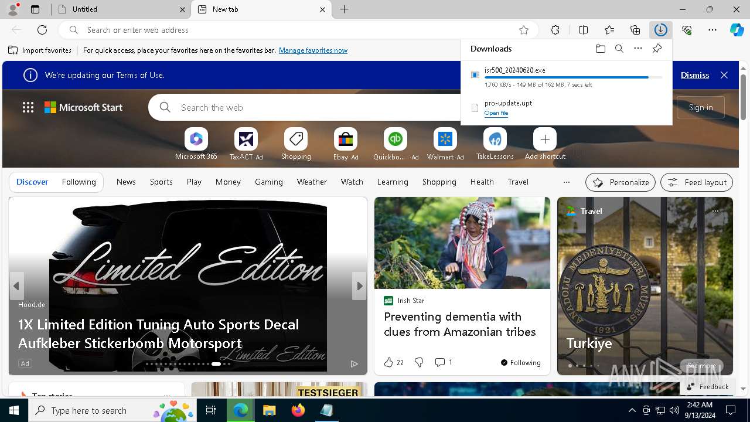The height and width of the screenshot is (422, 750).
Task: Open the Microsoft 365 shortcut
Action: (196, 144)
